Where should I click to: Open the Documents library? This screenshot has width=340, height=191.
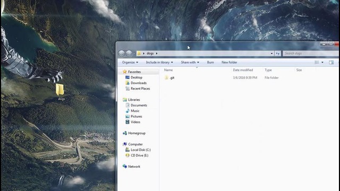pos(139,106)
